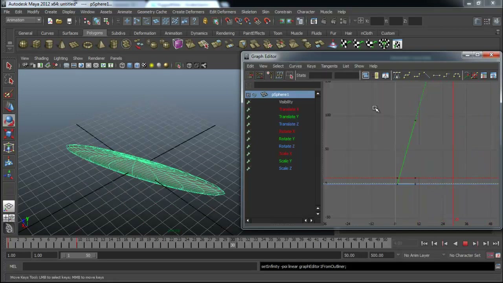Toggle textured display checker icon
The width and height of the screenshot is (503, 283).
(144, 66)
